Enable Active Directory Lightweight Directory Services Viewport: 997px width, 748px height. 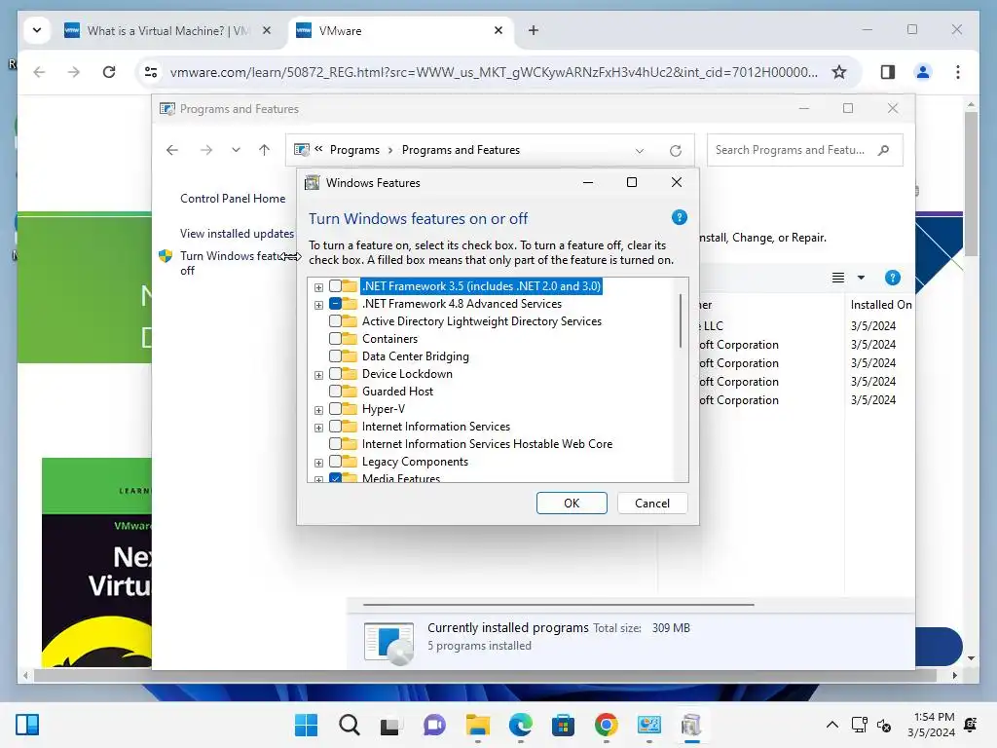(335, 321)
